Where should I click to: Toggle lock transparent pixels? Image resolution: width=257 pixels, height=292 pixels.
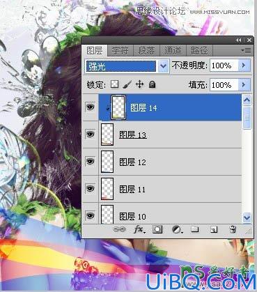tap(114, 84)
